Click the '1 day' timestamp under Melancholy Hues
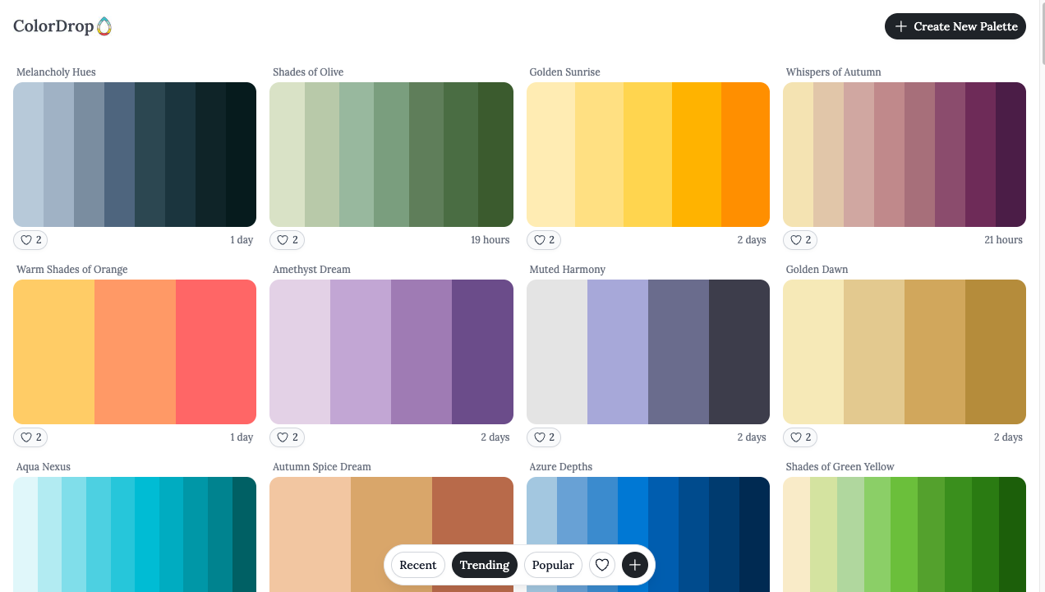The image size is (1045, 592). [242, 240]
